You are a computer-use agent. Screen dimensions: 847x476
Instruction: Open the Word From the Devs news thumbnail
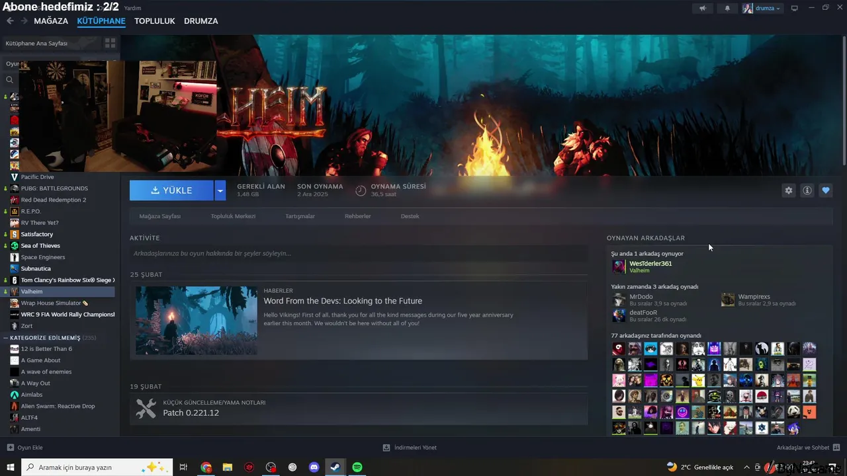click(197, 321)
